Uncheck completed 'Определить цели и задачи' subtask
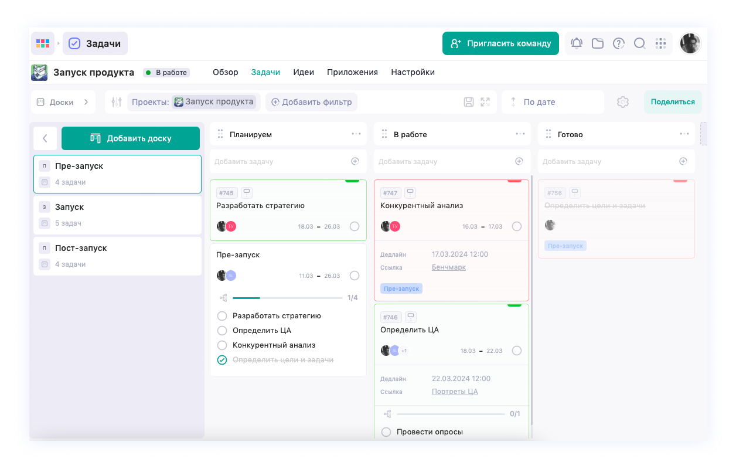The image size is (736, 469). [x=222, y=360]
